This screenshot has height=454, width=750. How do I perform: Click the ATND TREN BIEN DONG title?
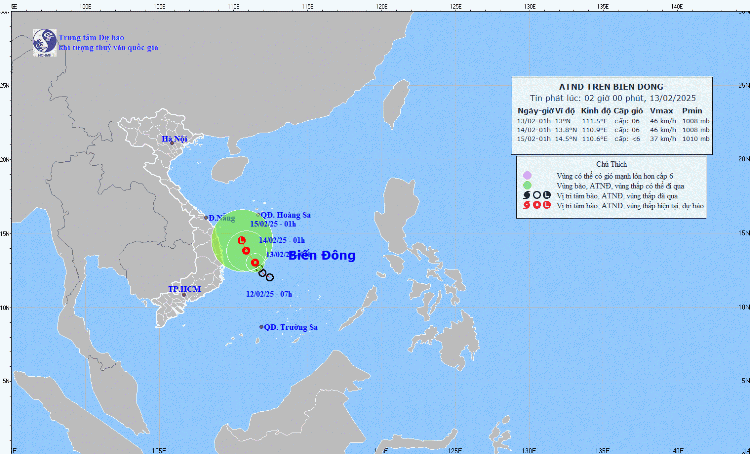tap(612, 87)
